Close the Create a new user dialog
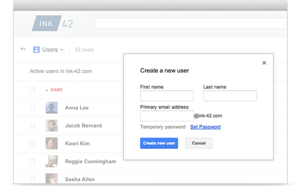Screen dimensions: 300x187 264,63
